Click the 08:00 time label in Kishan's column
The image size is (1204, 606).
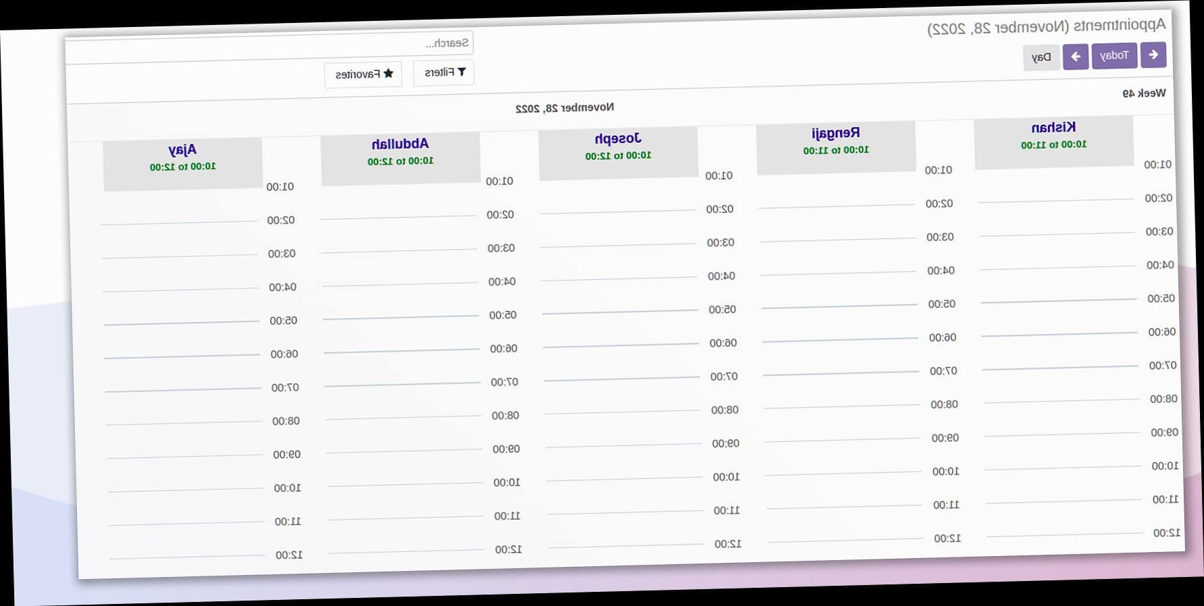[x=1163, y=399]
